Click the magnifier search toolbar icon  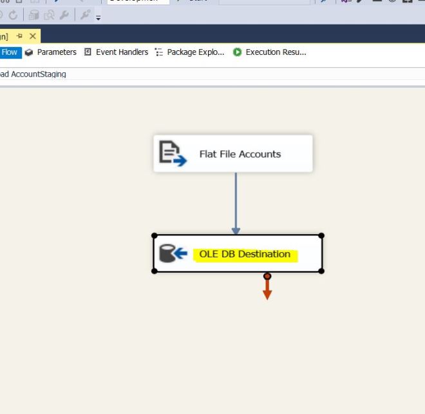(x=49, y=15)
